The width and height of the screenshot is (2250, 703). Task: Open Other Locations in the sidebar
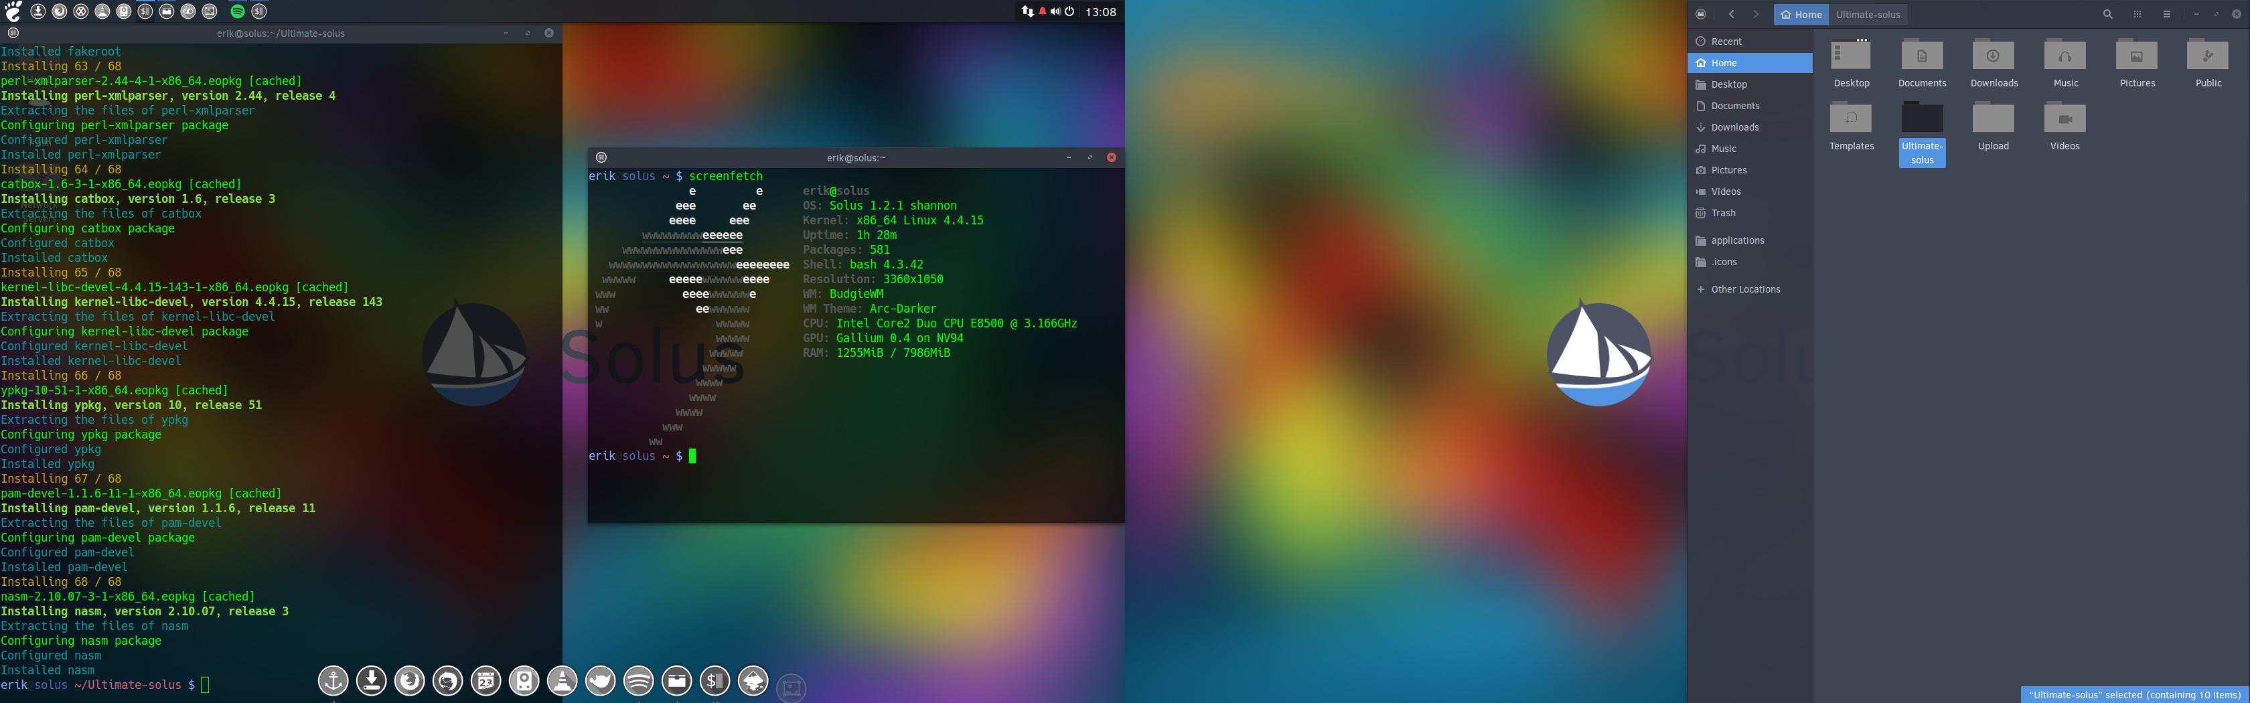[1750, 289]
